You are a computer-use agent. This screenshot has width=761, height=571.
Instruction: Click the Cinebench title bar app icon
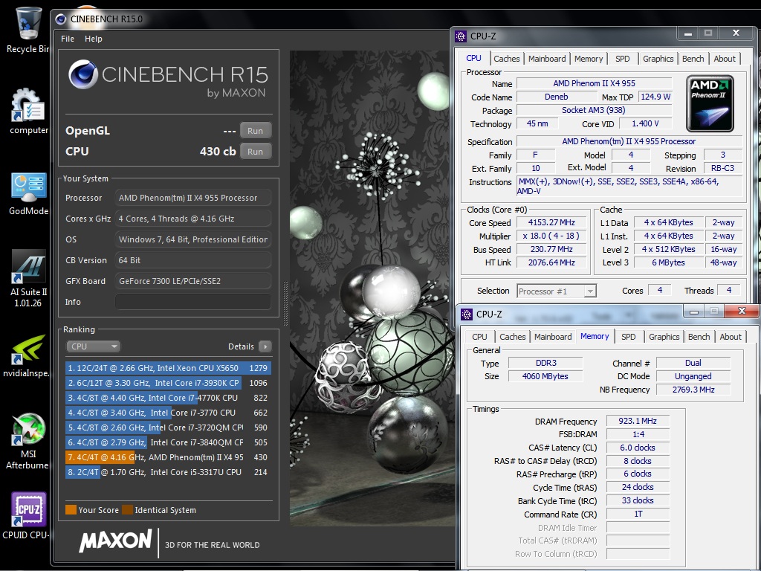pyautogui.click(x=61, y=19)
